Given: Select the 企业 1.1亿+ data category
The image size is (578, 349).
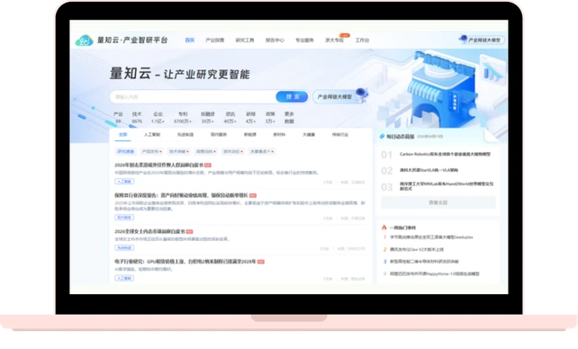Looking at the screenshot, I should click(158, 118).
